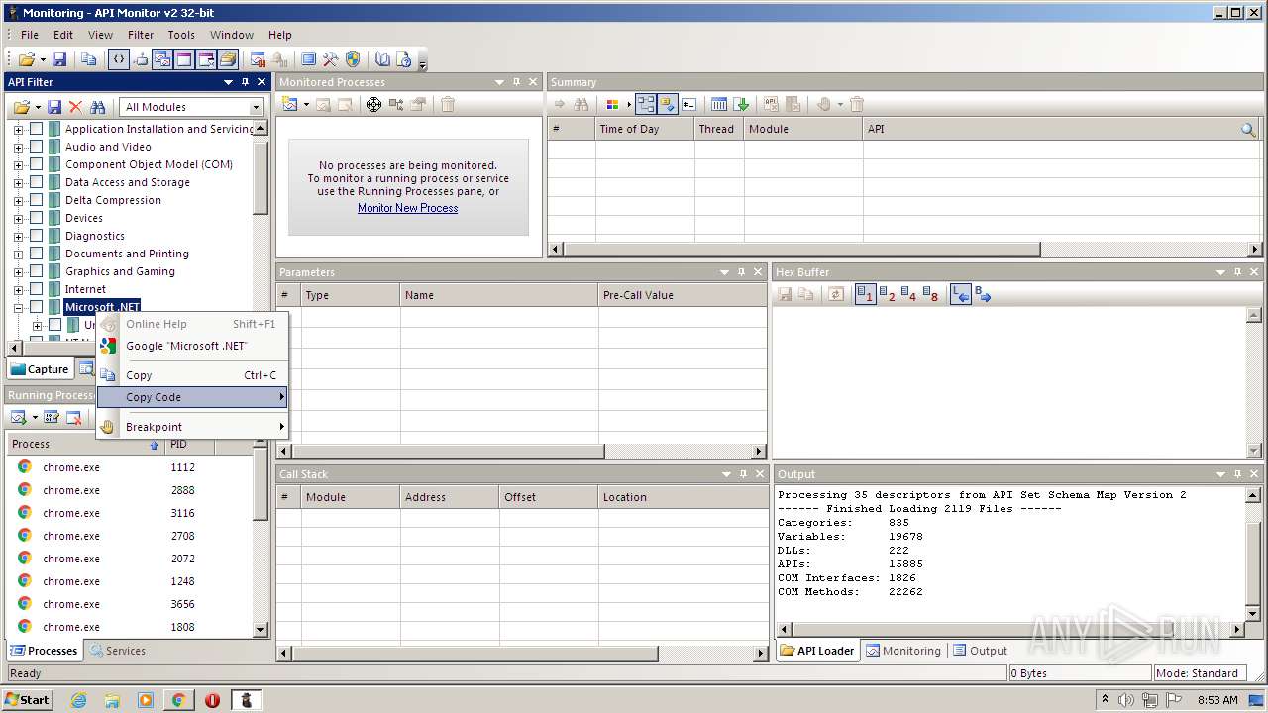Click the main toolbar Open folder icon
This screenshot has width=1268, height=713.
[26, 60]
